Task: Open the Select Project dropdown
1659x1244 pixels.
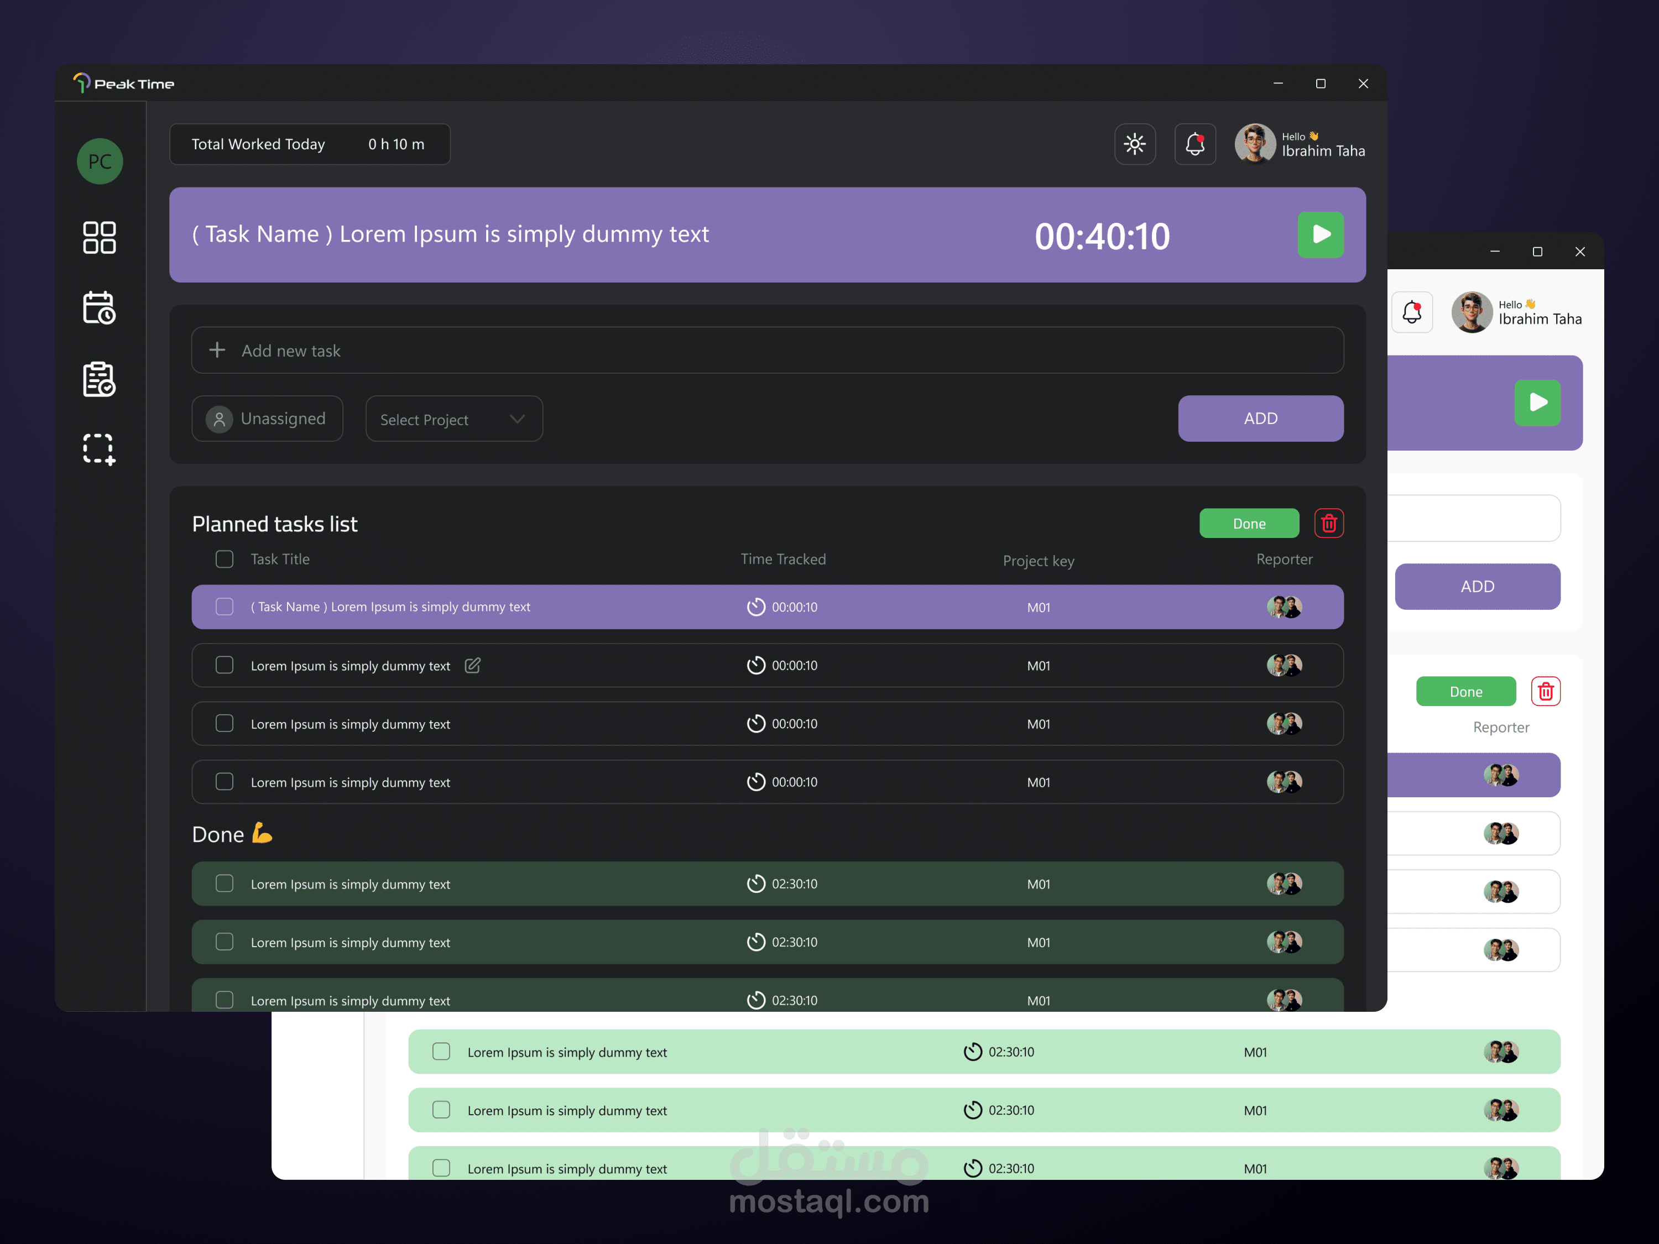Action: (453, 419)
